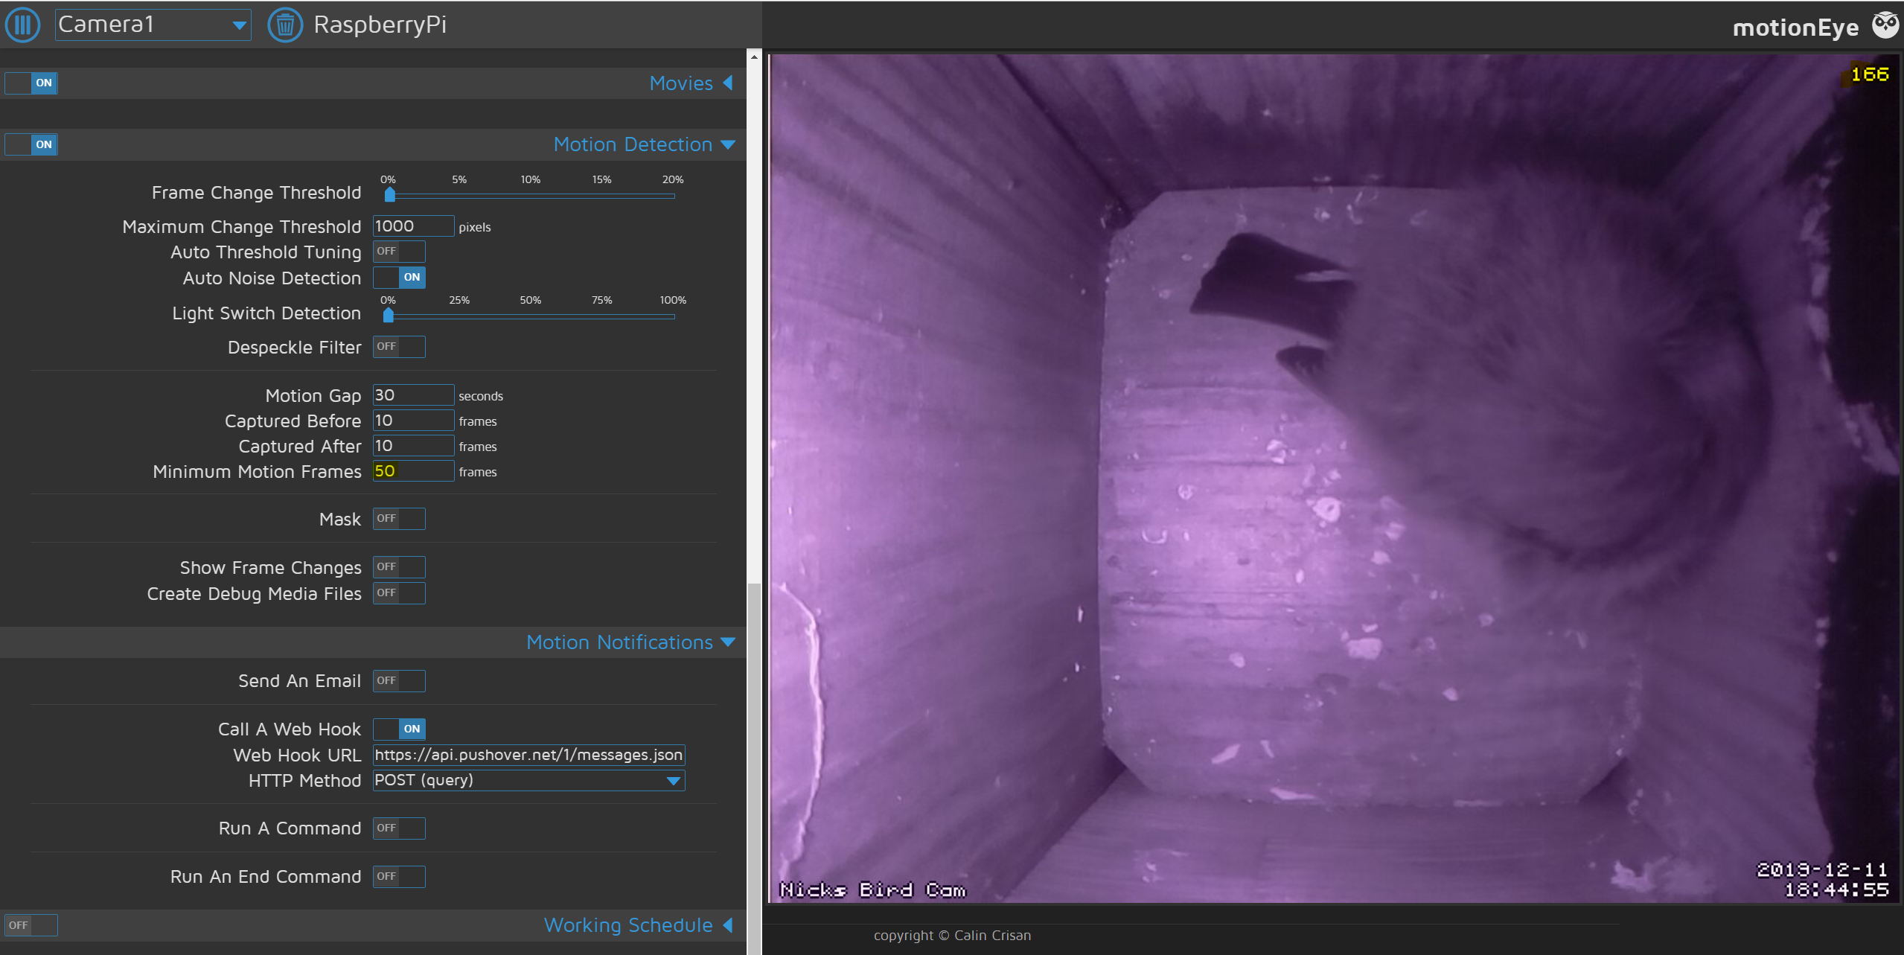Expand the Movies section

pyautogui.click(x=691, y=83)
